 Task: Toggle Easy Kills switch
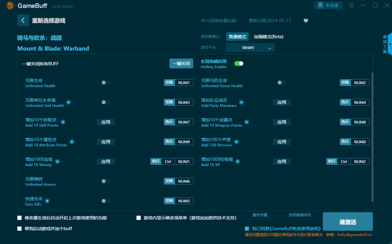[x=106, y=201]
